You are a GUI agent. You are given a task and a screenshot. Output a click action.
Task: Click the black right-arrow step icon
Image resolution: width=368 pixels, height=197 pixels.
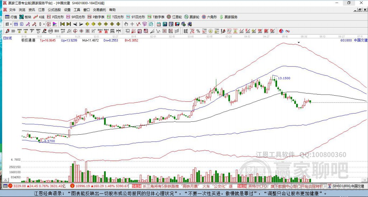click(81, 24)
